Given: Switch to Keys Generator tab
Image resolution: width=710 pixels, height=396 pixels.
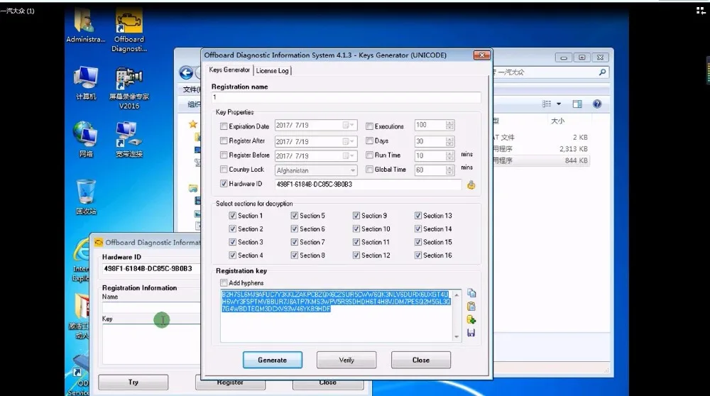Looking at the screenshot, I should point(229,70).
